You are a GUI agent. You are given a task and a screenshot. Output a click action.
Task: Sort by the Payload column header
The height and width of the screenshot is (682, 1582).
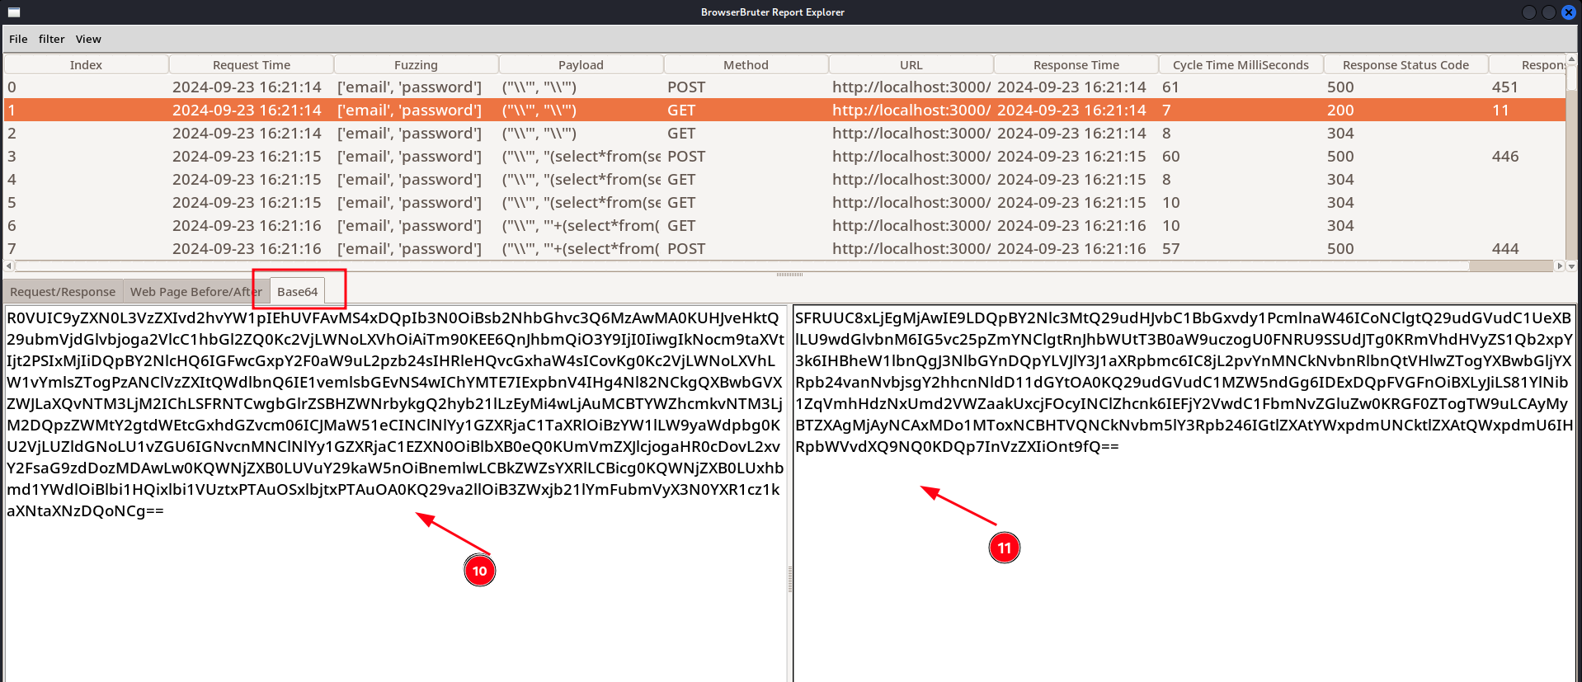tap(581, 64)
